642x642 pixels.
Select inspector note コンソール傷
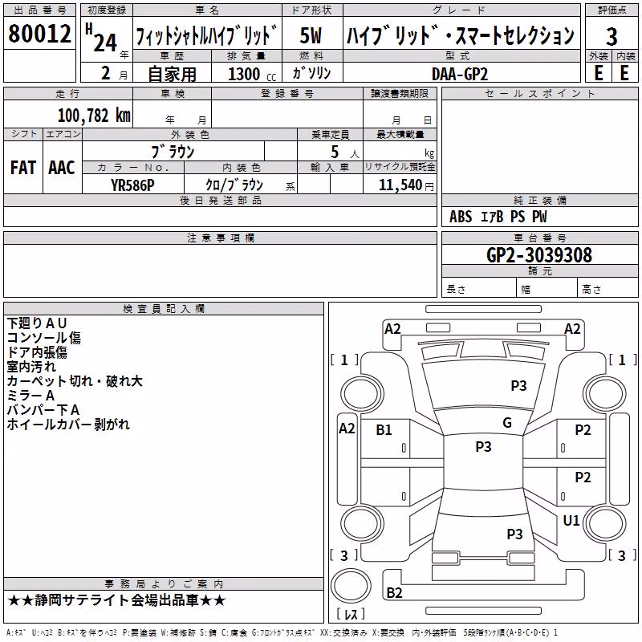click(x=44, y=338)
